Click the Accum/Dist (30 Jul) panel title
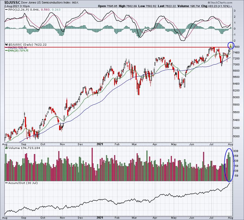Image resolution: width=244 pixels, height=220 pixels. point(23,183)
